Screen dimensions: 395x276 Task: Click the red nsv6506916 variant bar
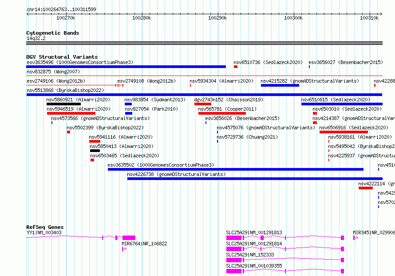[344, 132]
